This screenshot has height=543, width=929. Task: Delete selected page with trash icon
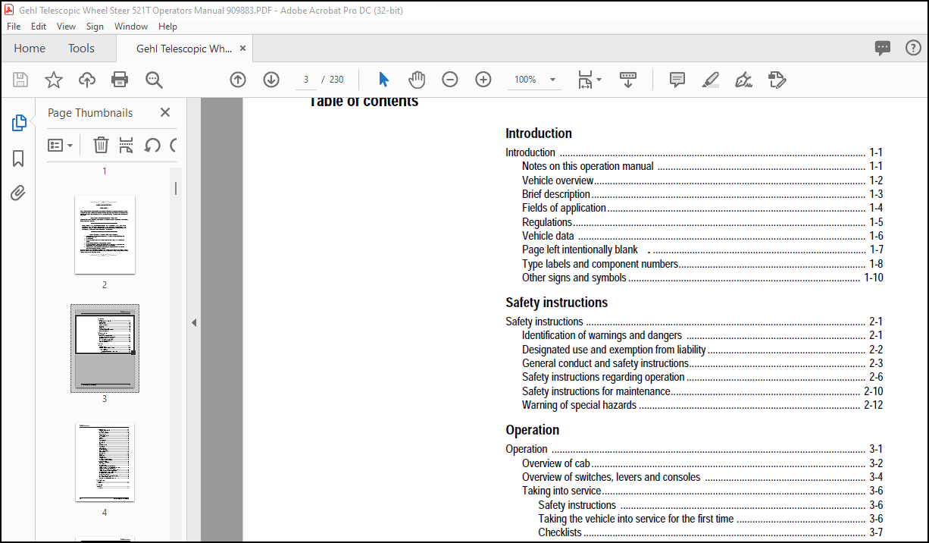tap(101, 145)
